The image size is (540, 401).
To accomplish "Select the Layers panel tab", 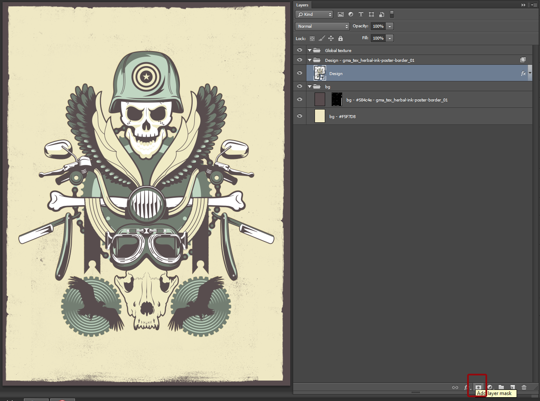I will 302,5.
